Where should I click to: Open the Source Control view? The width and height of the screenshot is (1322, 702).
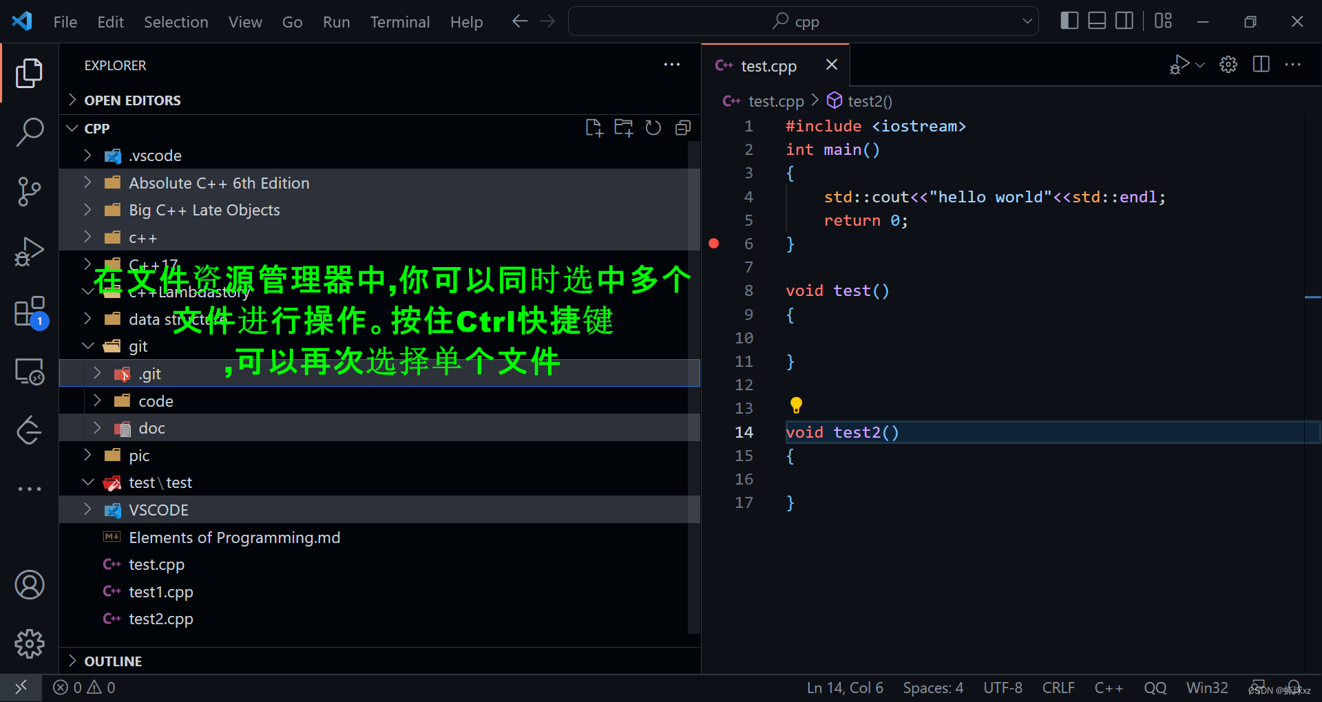pyautogui.click(x=29, y=191)
